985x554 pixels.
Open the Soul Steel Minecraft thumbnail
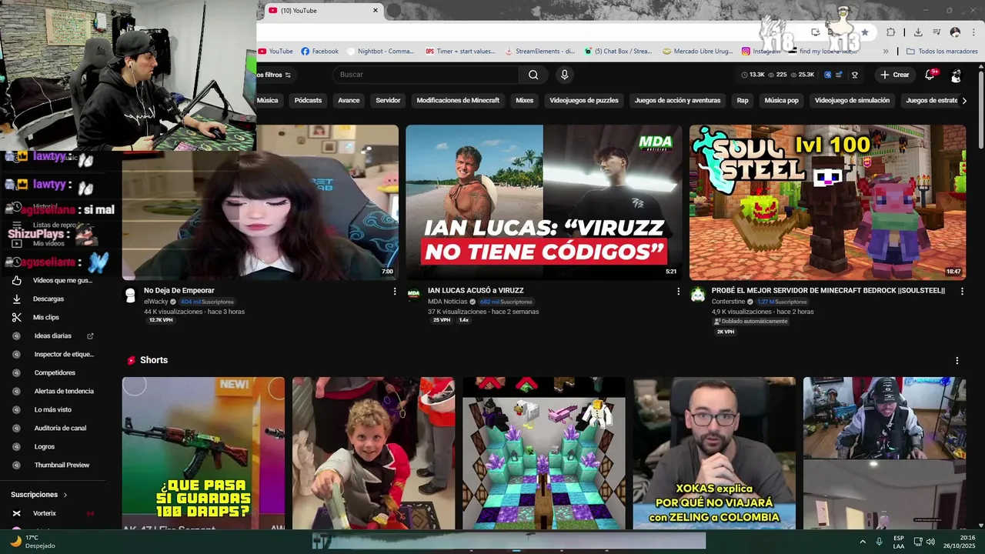[827, 202]
